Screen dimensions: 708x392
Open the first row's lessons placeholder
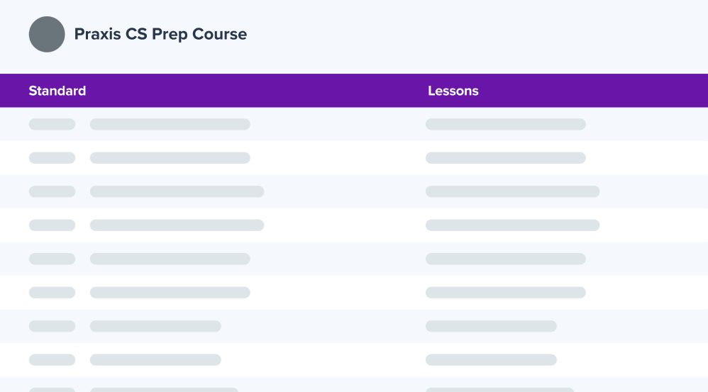505,124
